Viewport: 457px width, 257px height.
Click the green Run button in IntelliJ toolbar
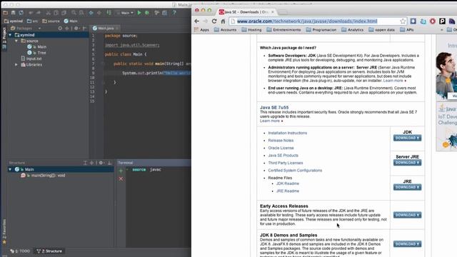click(139, 13)
